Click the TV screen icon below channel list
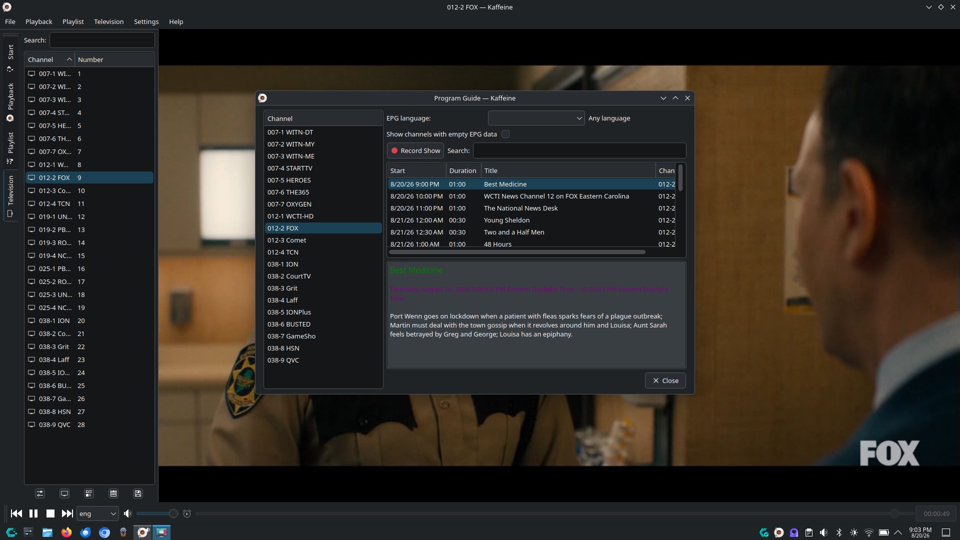Viewport: 960px width, 540px height. (x=64, y=493)
